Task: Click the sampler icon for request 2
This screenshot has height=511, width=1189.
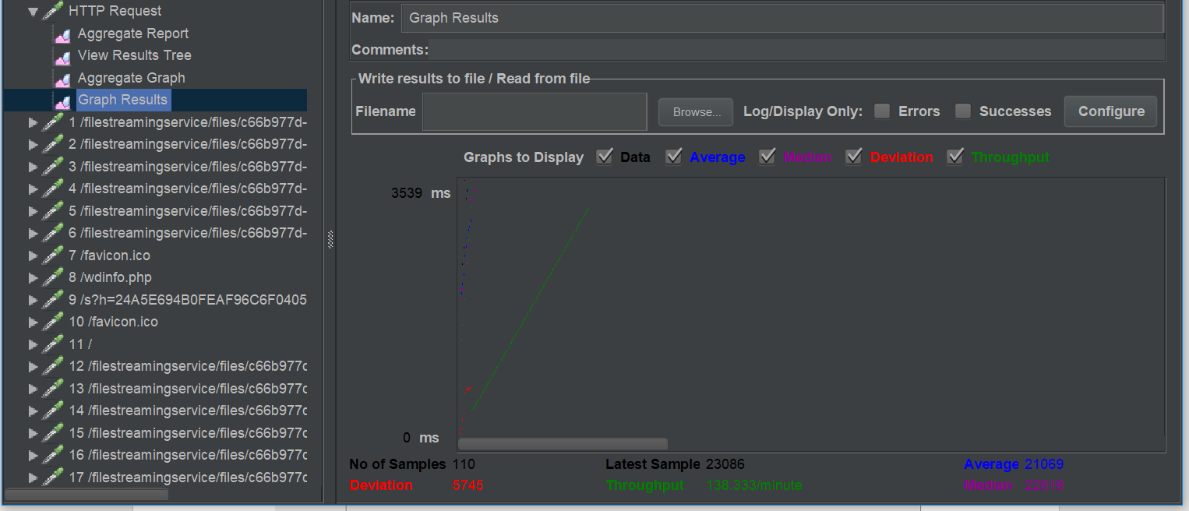Action: 53,144
